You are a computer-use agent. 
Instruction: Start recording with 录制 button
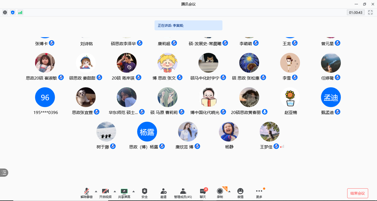[220, 193]
